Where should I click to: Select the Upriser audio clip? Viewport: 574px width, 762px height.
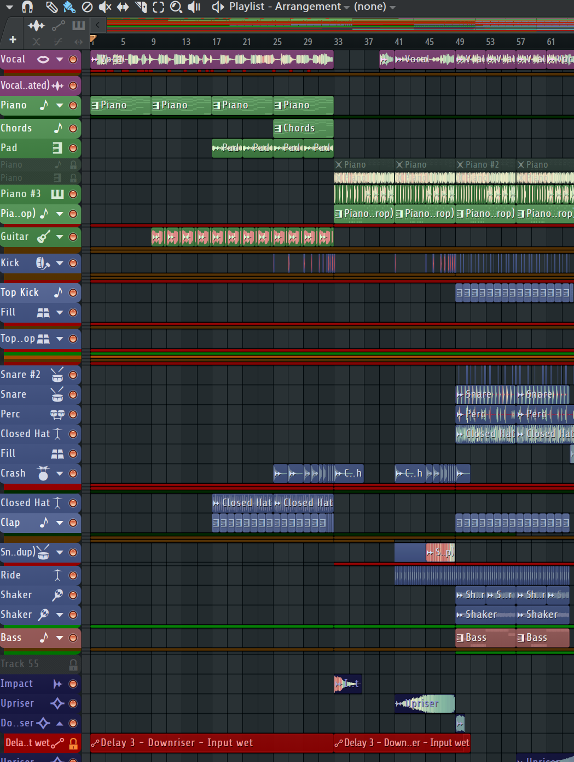click(x=425, y=703)
